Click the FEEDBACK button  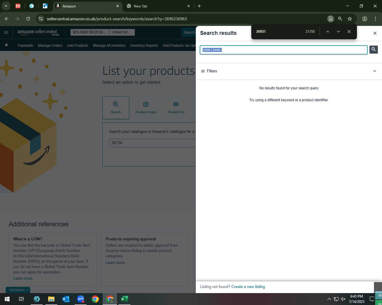tap(17, 290)
